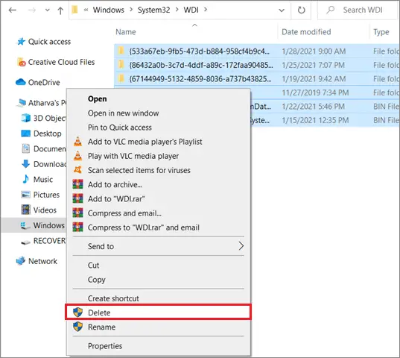
Task: Go up one folder level
Action: (60, 10)
